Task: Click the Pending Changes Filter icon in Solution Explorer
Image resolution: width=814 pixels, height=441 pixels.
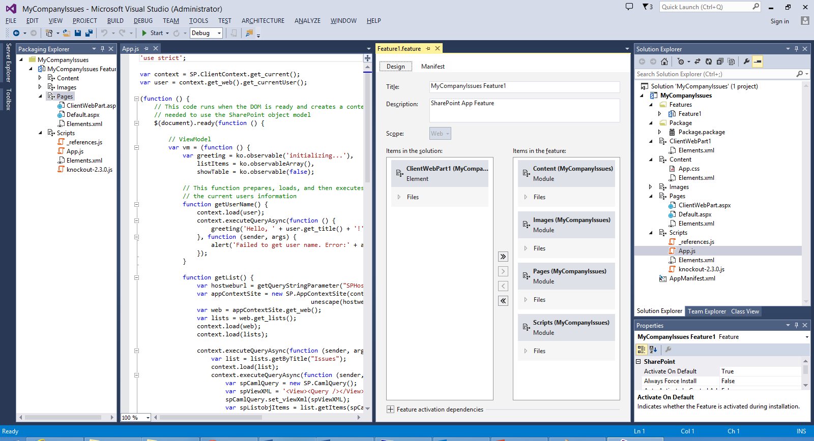Action: (681, 61)
